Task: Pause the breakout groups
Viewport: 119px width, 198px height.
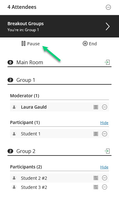Action: click(x=31, y=43)
